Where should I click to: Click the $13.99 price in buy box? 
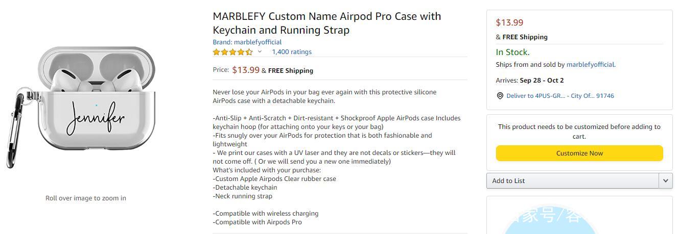pos(509,22)
